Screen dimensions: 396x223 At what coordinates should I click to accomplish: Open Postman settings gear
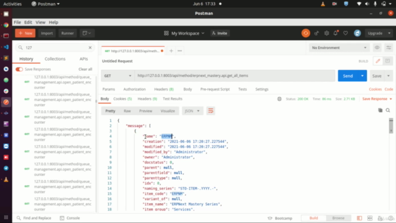pyautogui.click(x=327, y=33)
